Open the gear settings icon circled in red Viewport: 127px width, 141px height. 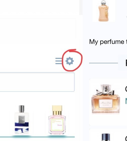click(x=70, y=61)
